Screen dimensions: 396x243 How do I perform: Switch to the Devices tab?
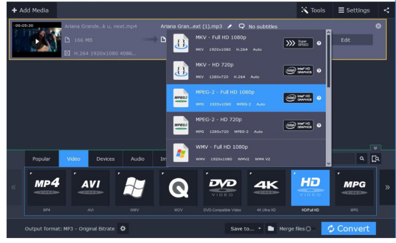pos(105,159)
